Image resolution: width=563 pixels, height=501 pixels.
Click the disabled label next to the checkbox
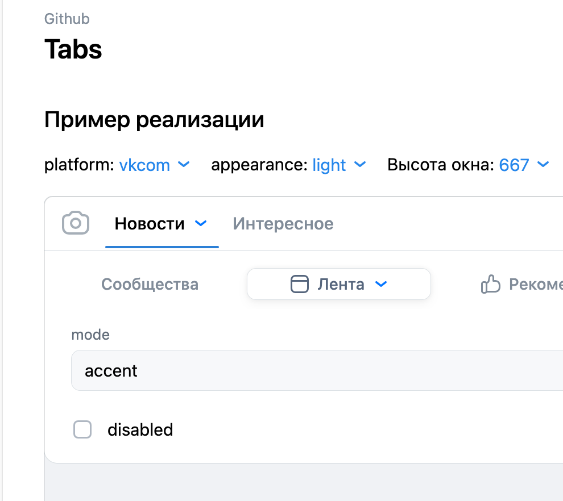(140, 430)
